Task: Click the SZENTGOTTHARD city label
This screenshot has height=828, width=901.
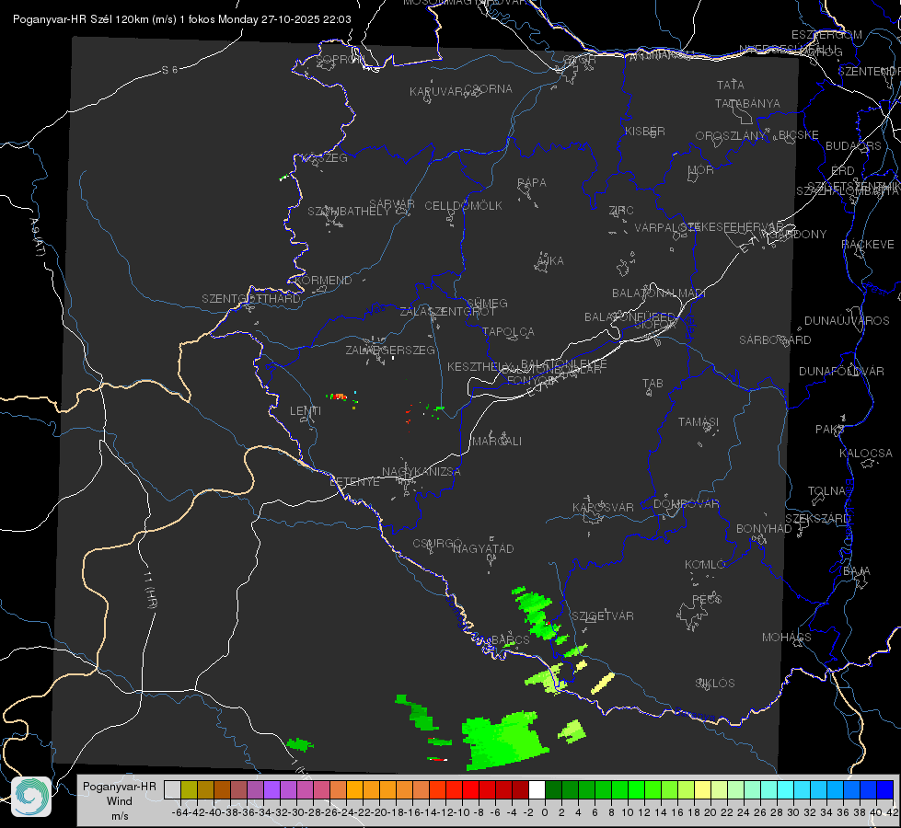Action: 251,299
